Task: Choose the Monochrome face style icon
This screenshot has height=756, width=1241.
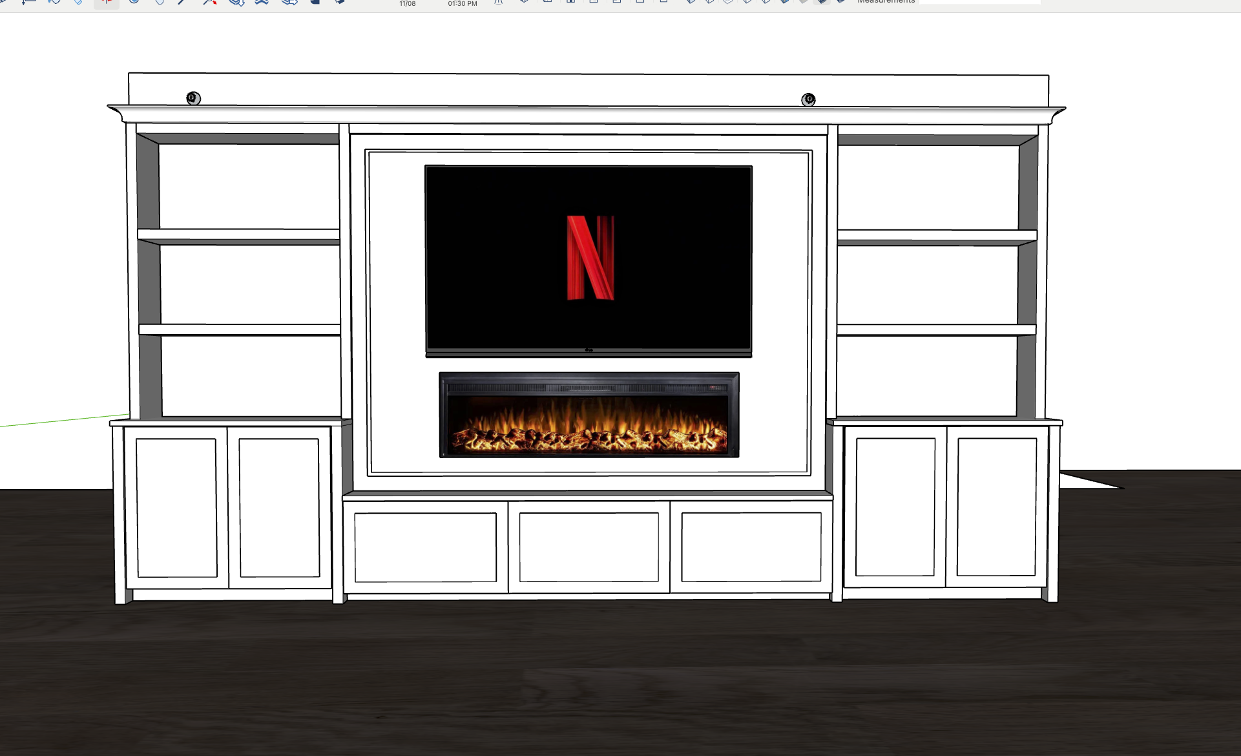Action: click(802, 2)
